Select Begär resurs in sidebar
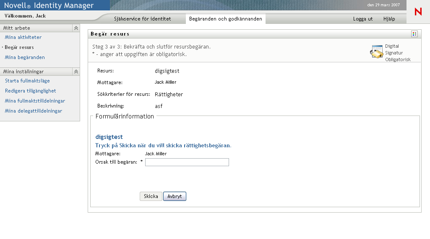Image resolution: width=430 pixels, height=239 pixels. (19, 47)
